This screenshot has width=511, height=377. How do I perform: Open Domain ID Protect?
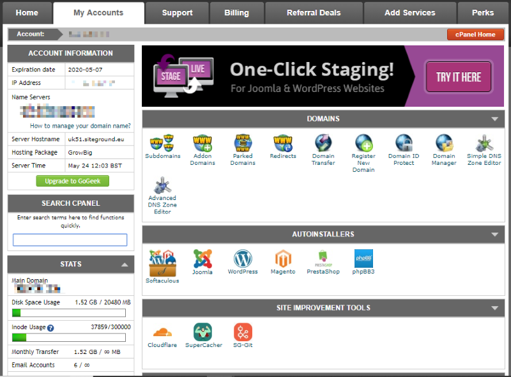coord(404,150)
